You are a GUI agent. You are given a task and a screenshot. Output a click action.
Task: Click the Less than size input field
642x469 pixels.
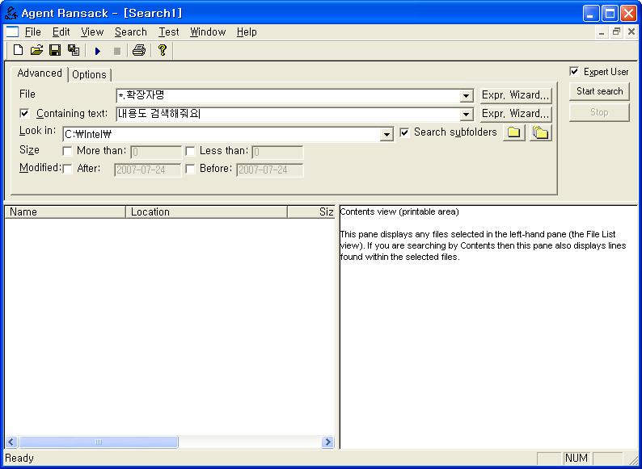point(277,152)
